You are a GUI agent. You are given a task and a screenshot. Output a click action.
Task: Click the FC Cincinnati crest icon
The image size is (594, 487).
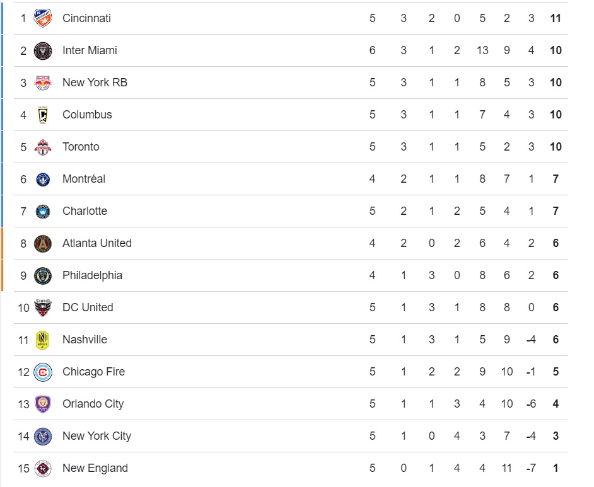(43, 18)
